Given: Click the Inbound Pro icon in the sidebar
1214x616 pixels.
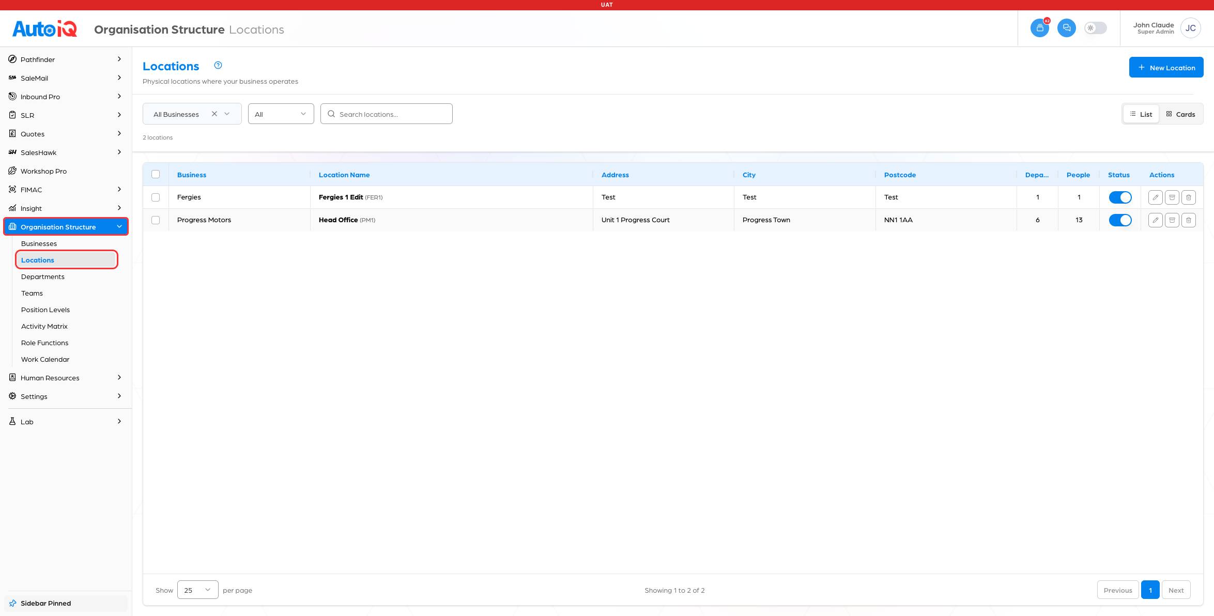Looking at the screenshot, I should pyautogui.click(x=12, y=96).
